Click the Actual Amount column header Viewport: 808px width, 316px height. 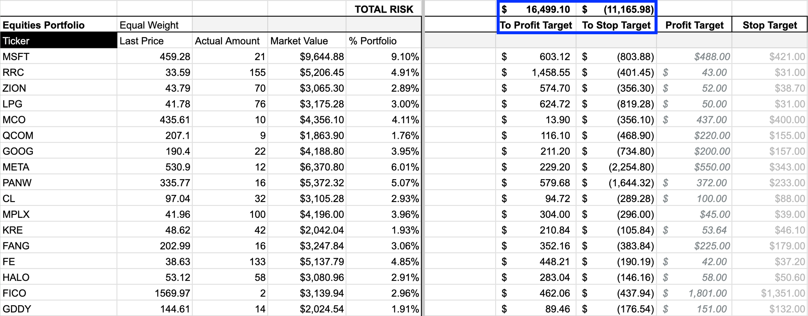coord(230,41)
